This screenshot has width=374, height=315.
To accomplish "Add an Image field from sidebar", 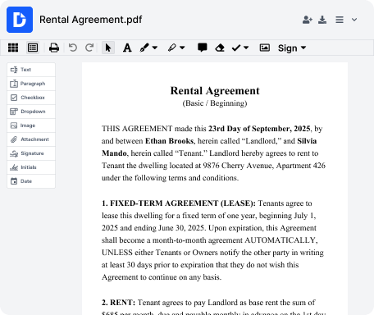I will (x=31, y=126).
